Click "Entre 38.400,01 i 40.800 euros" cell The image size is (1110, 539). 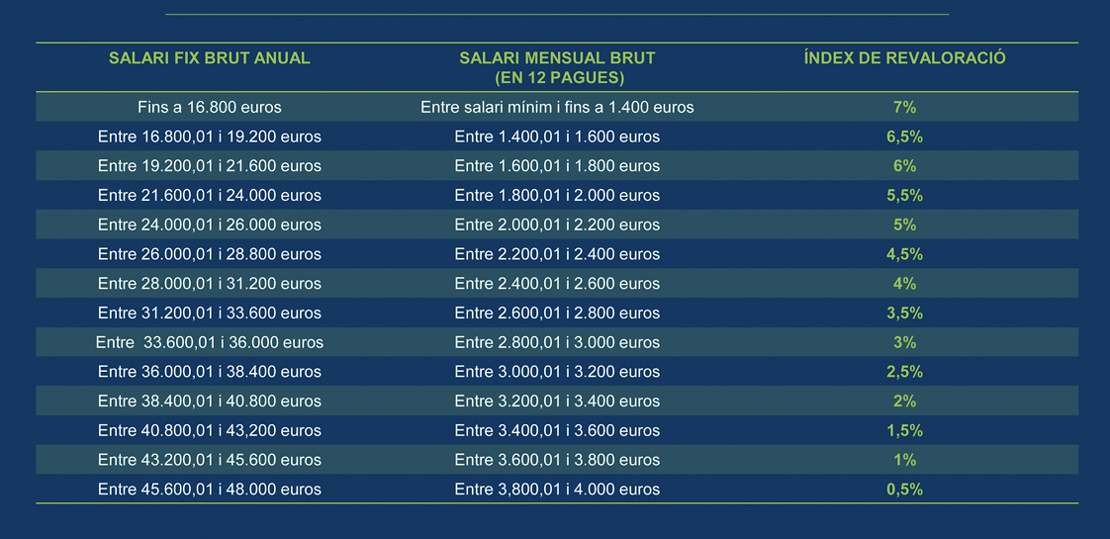(x=210, y=402)
